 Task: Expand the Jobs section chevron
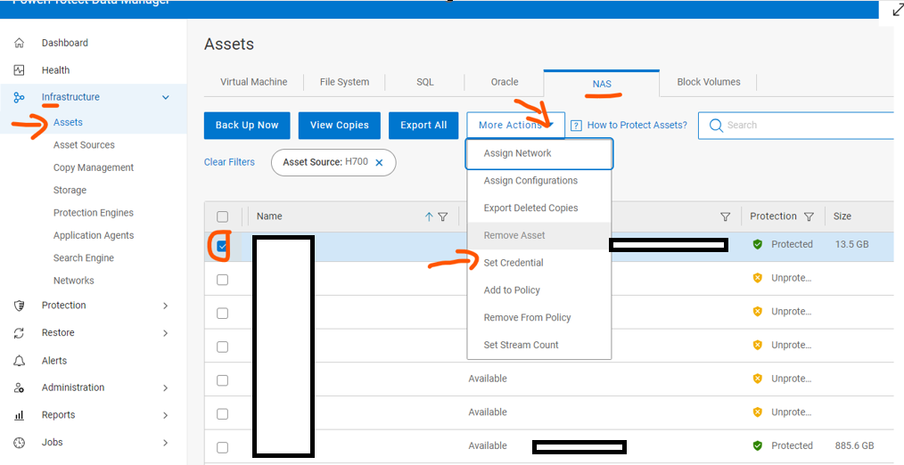[166, 443]
